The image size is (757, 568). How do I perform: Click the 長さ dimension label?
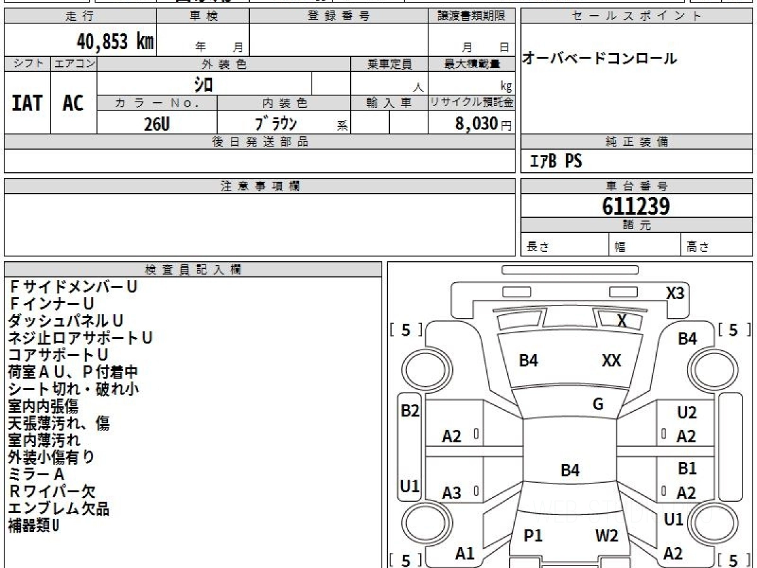point(537,247)
